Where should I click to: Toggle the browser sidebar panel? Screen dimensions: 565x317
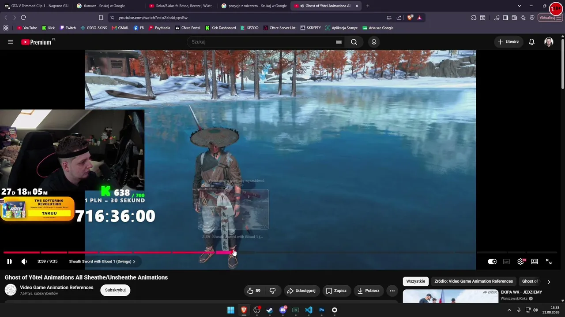tap(505, 18)
